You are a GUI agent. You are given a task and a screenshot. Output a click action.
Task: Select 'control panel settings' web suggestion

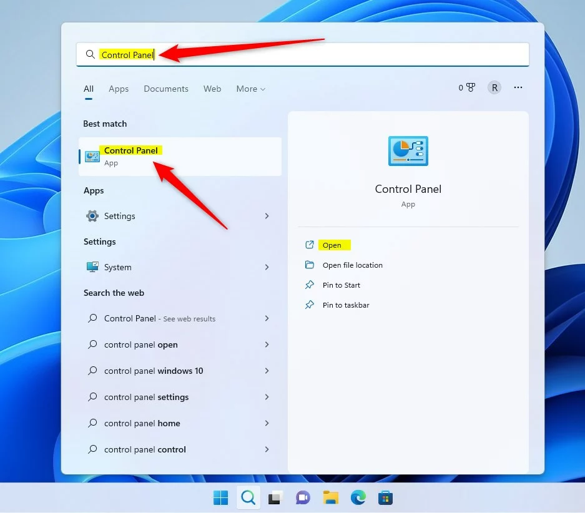point(180,397)
